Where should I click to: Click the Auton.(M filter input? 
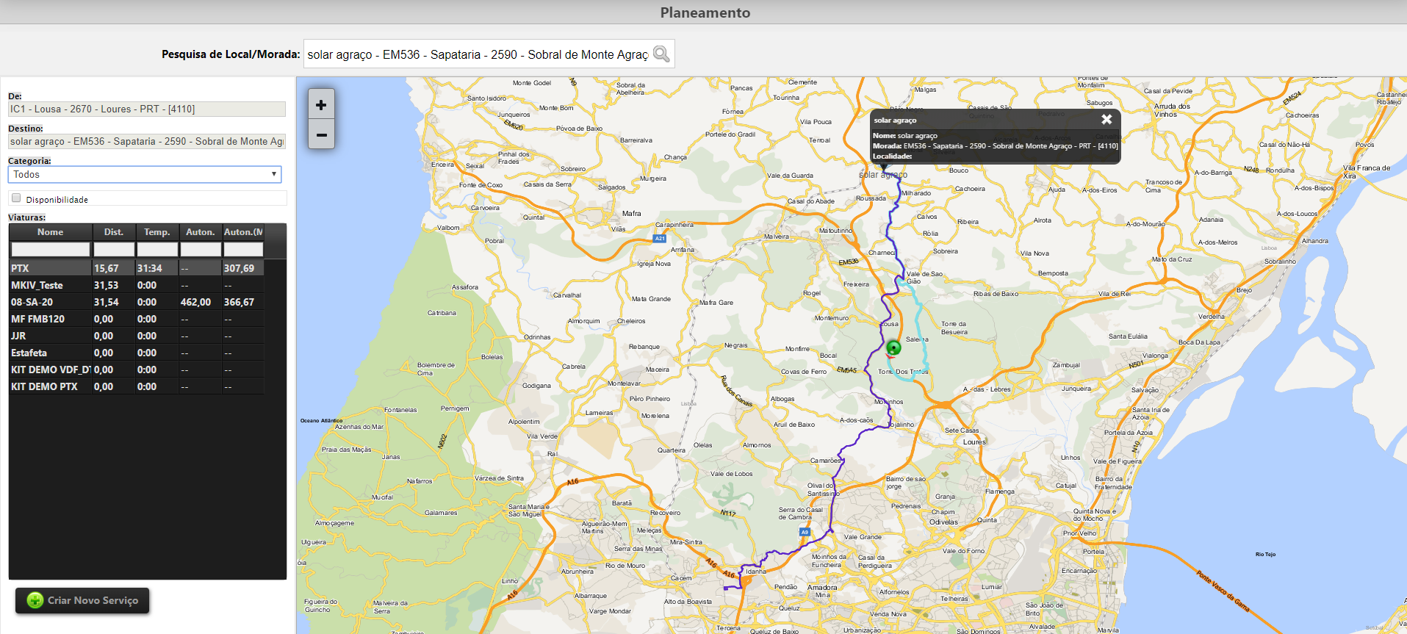[x=243, y=250]
